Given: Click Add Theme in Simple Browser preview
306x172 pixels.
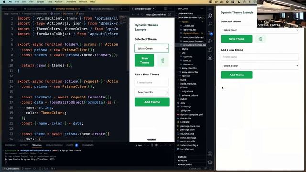Looking at the screenshot, I should click(x=152, y=102).
